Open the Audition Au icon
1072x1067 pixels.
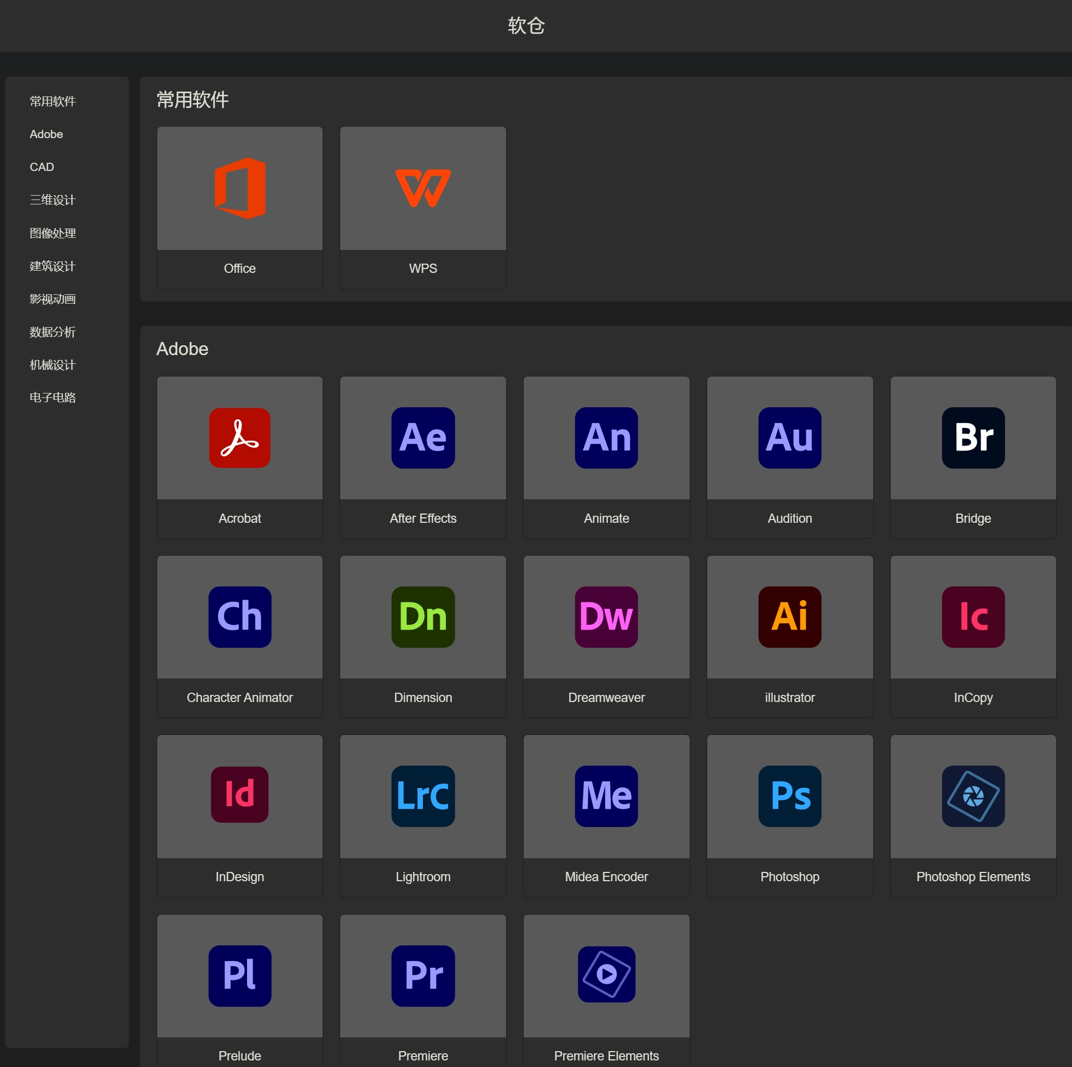(789, 437)
